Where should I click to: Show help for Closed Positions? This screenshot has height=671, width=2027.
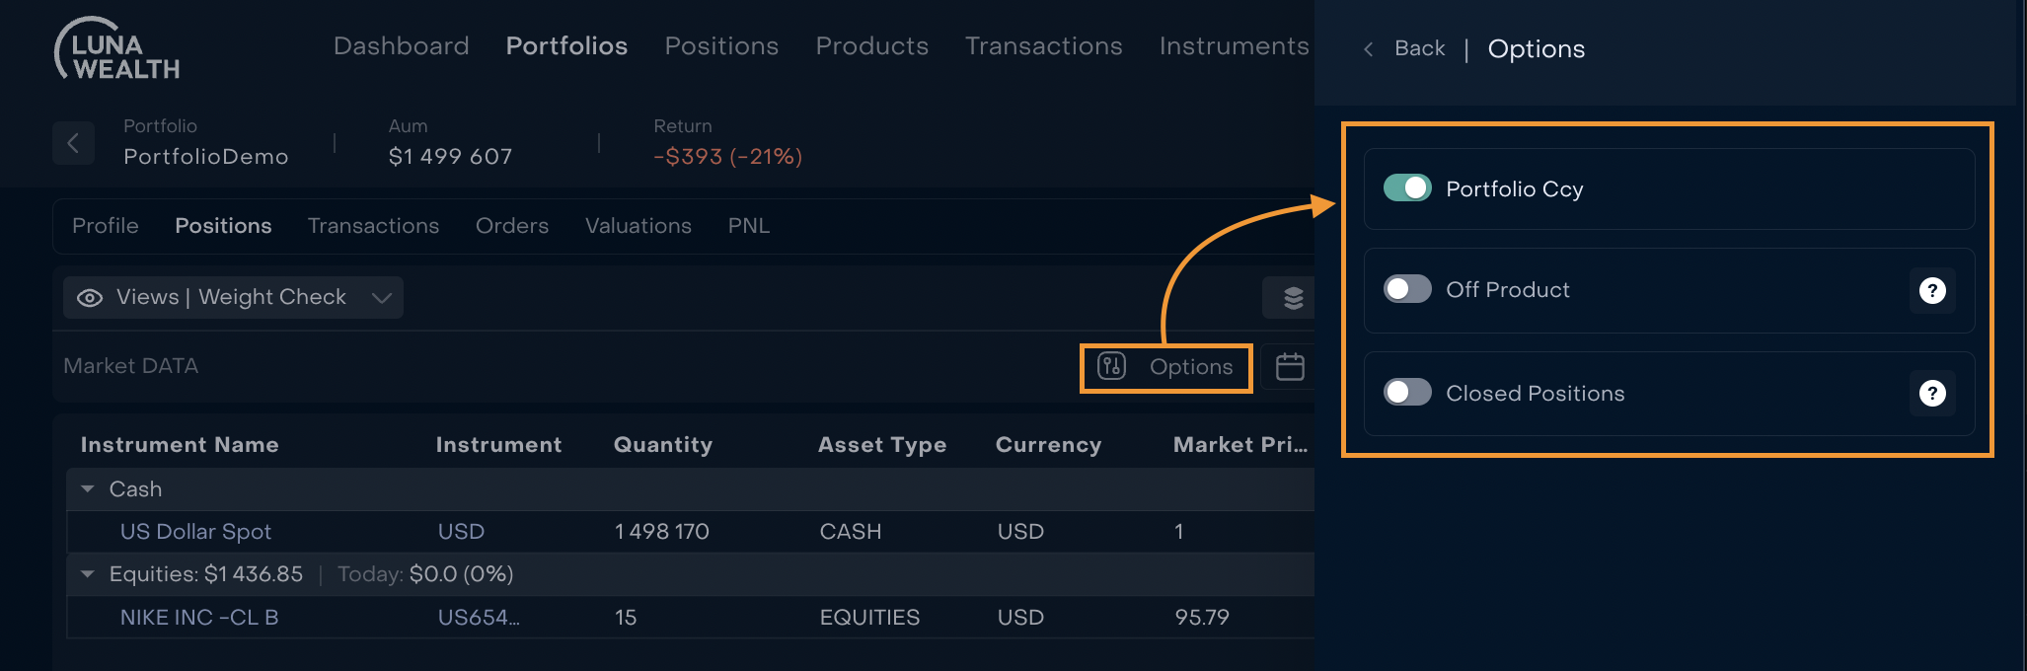[x=1931, y=394]
